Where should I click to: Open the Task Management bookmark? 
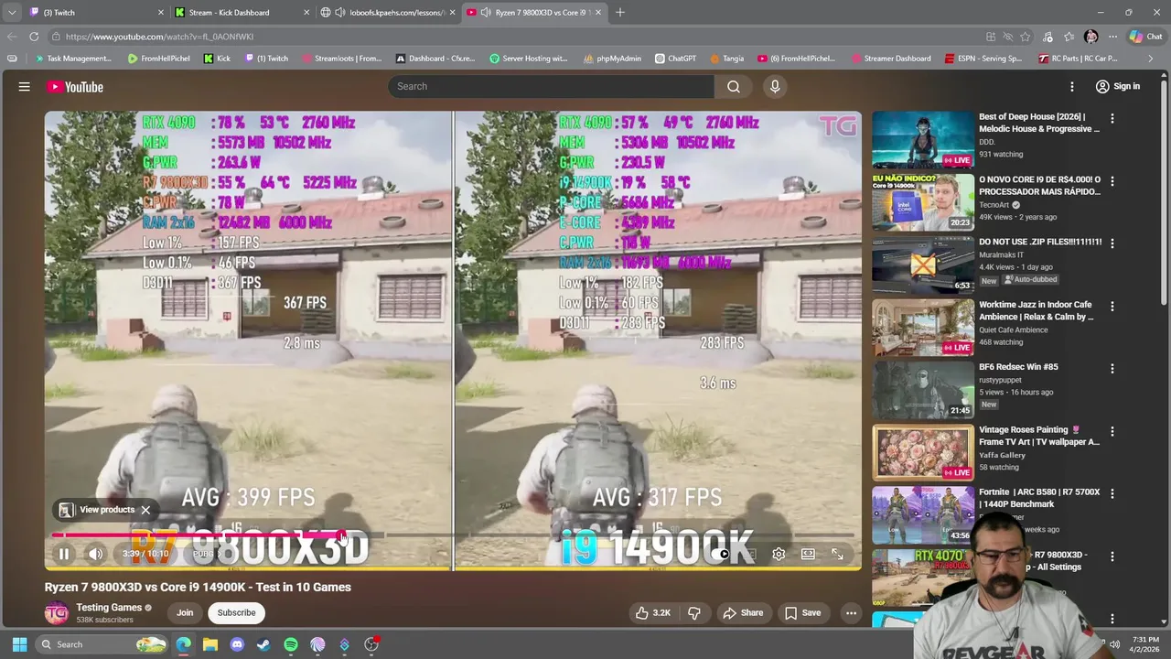point(72,59)
